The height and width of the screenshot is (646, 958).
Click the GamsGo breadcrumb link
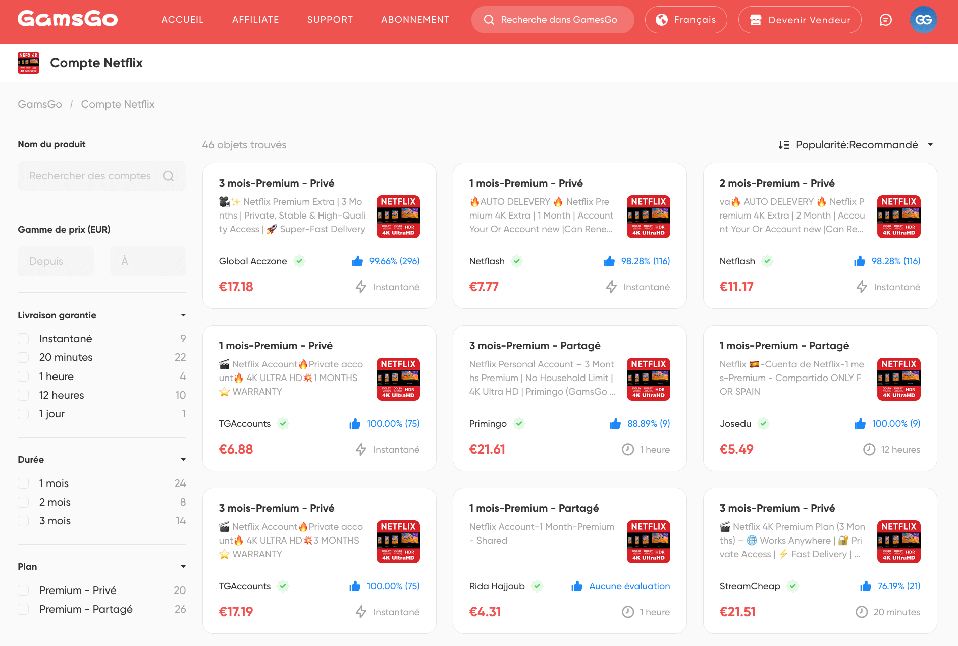point(39,104)
